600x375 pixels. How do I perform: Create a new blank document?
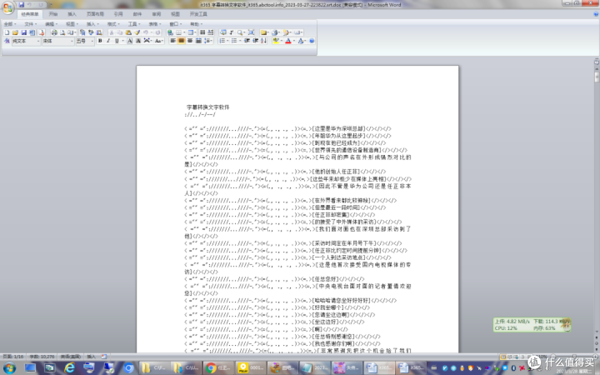(x=7, y=33)
